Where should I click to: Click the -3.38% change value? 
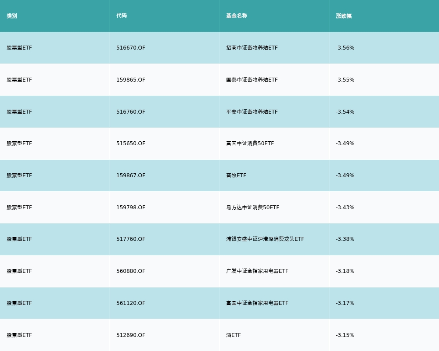tap(345, 239)
